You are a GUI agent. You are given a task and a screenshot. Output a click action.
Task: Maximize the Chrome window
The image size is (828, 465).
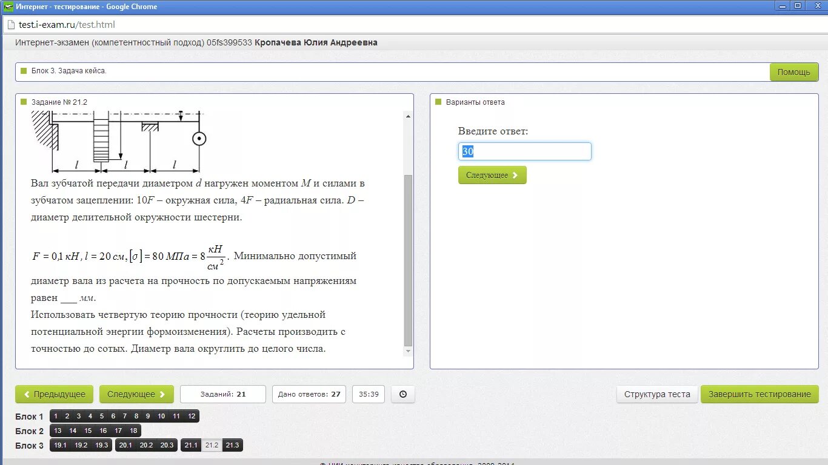[x=797, y=5]
